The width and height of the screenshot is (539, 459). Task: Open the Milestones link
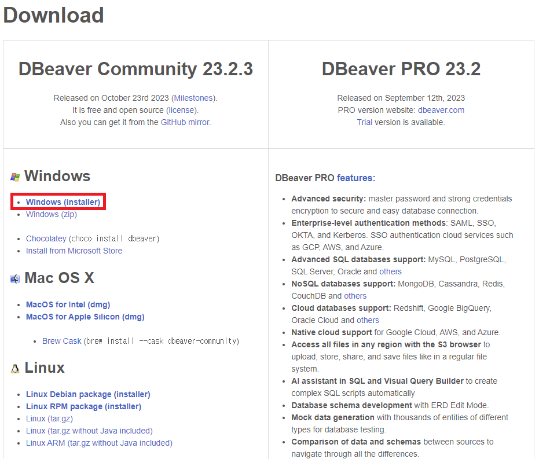[193, 98]
